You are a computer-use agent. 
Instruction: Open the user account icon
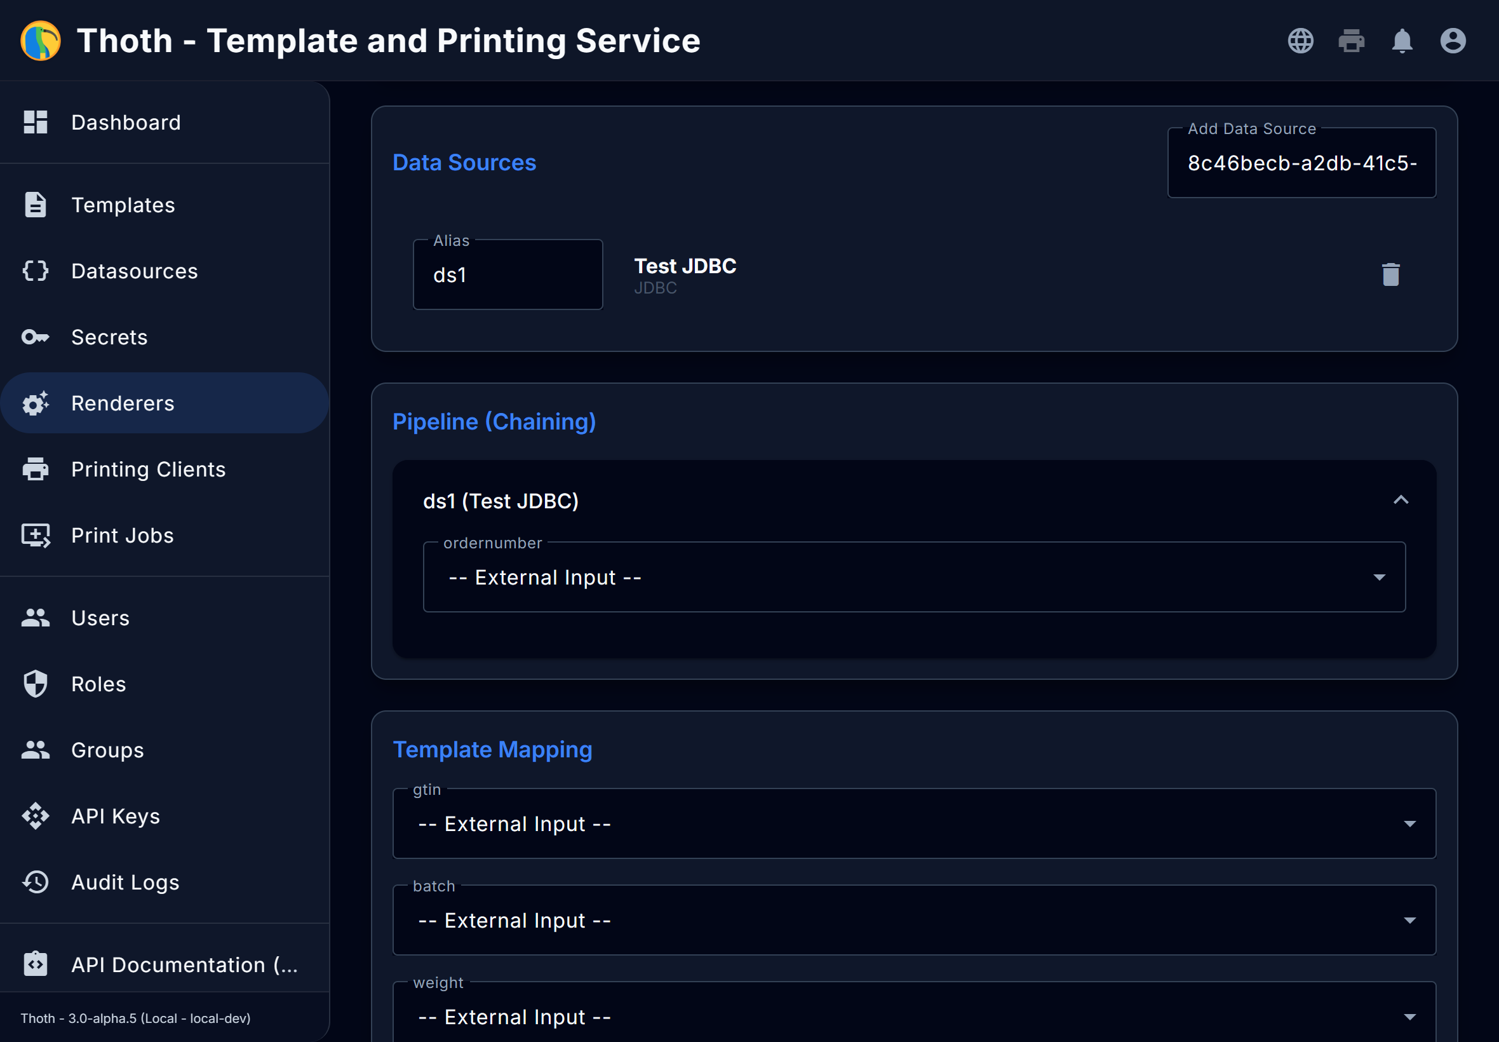[1453, 41]
